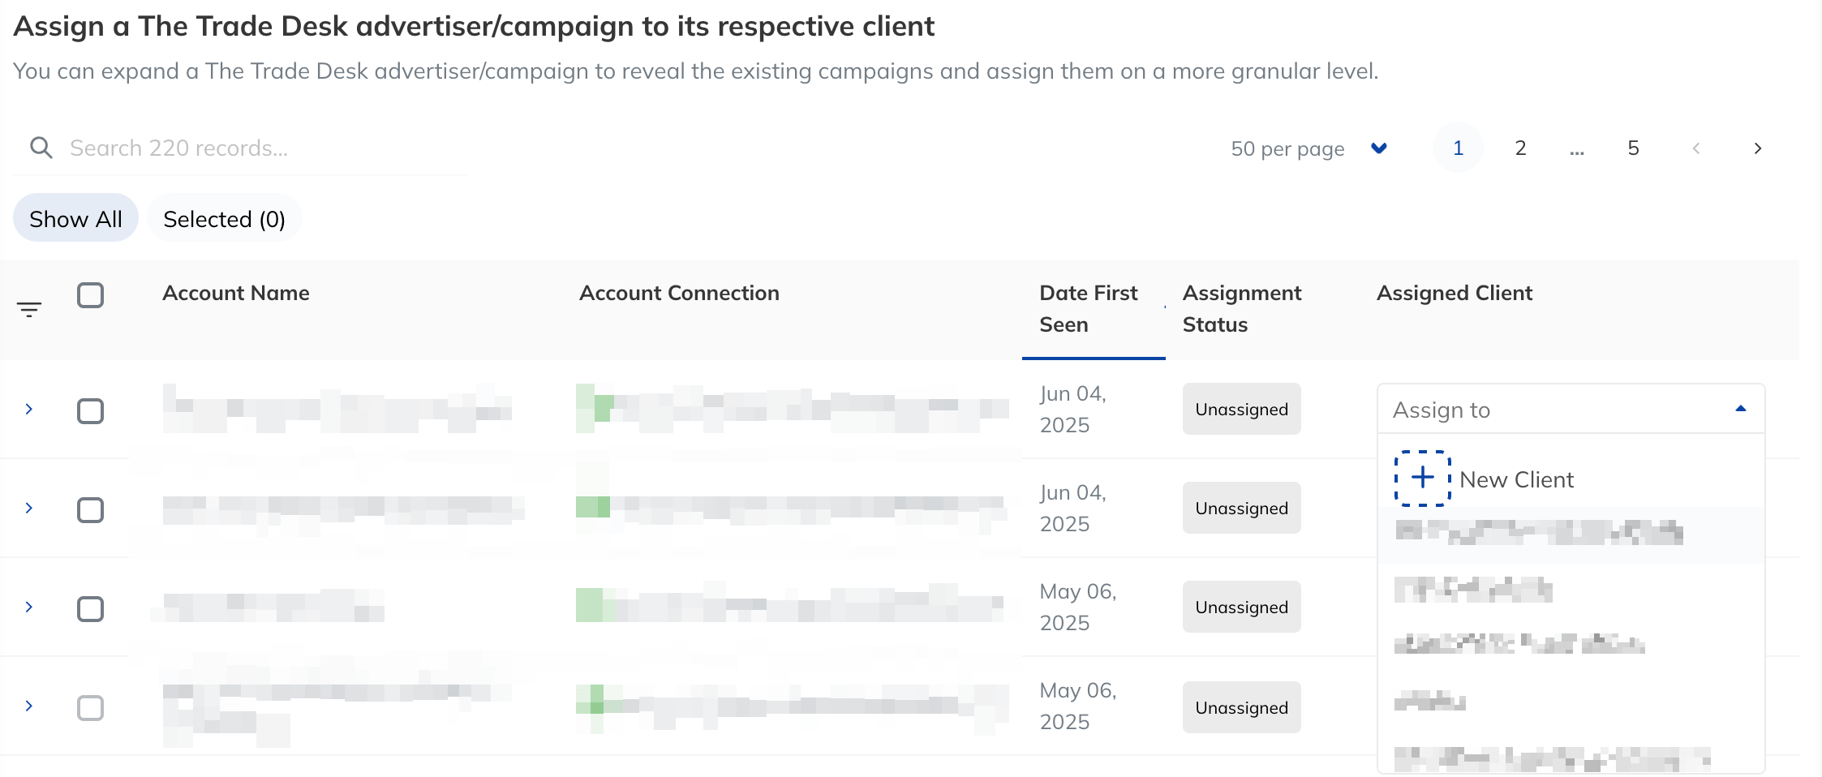Image resolution: width=1822 pixels, height=777 pixels.
Task: Click the previous page arrow
Action: (1696, 148)
